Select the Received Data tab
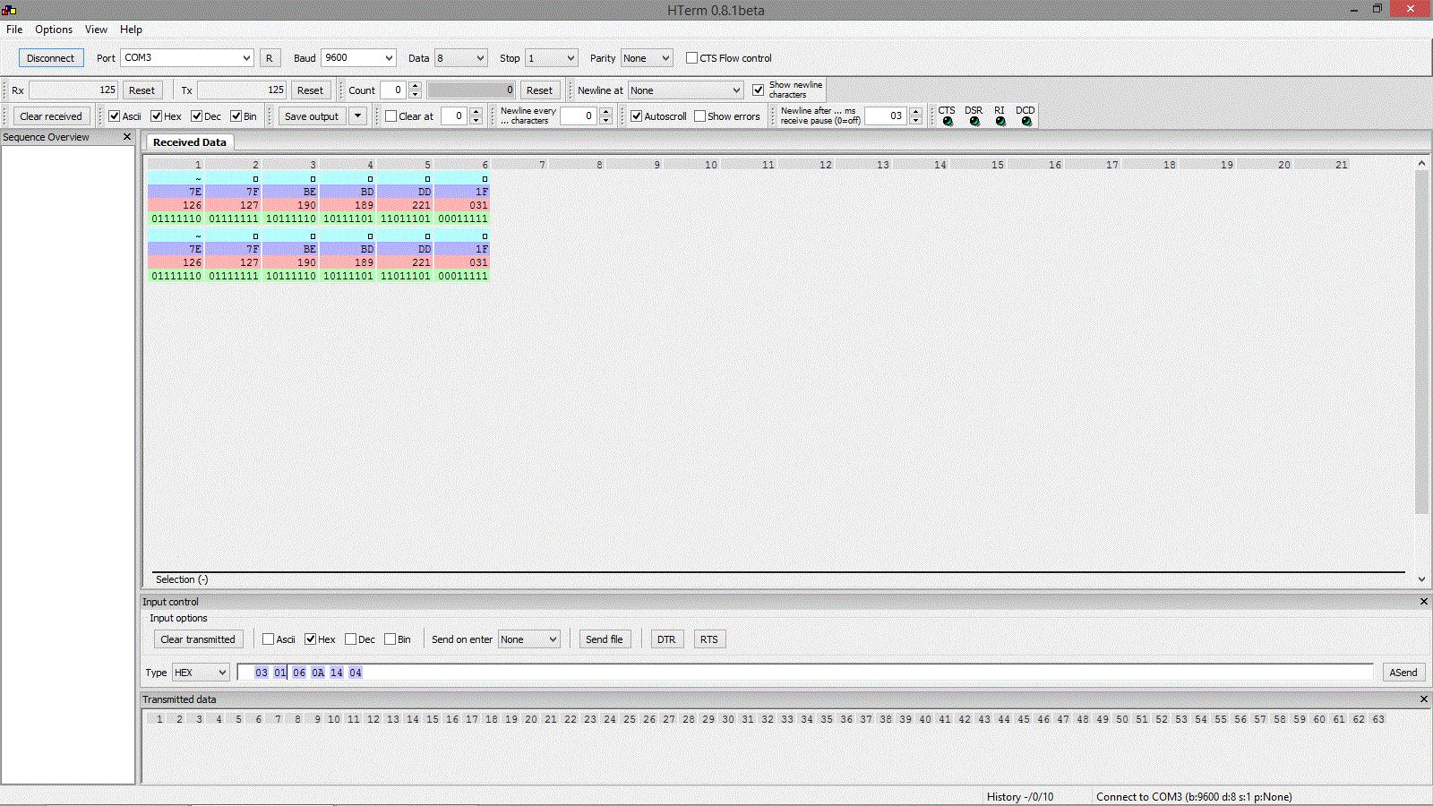The image size is (1433, 806). click(x=190, y=142)
